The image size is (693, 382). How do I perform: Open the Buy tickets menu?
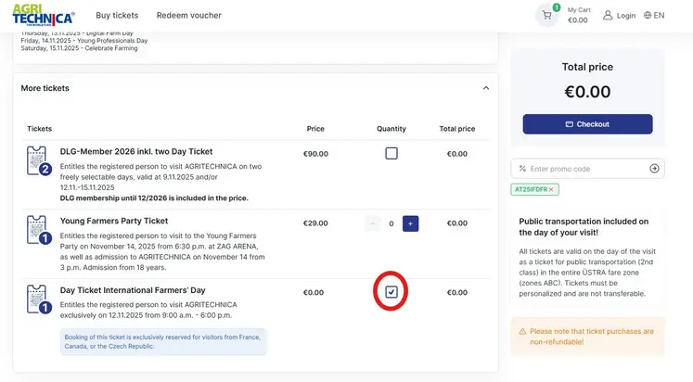[x=117, y=16]
